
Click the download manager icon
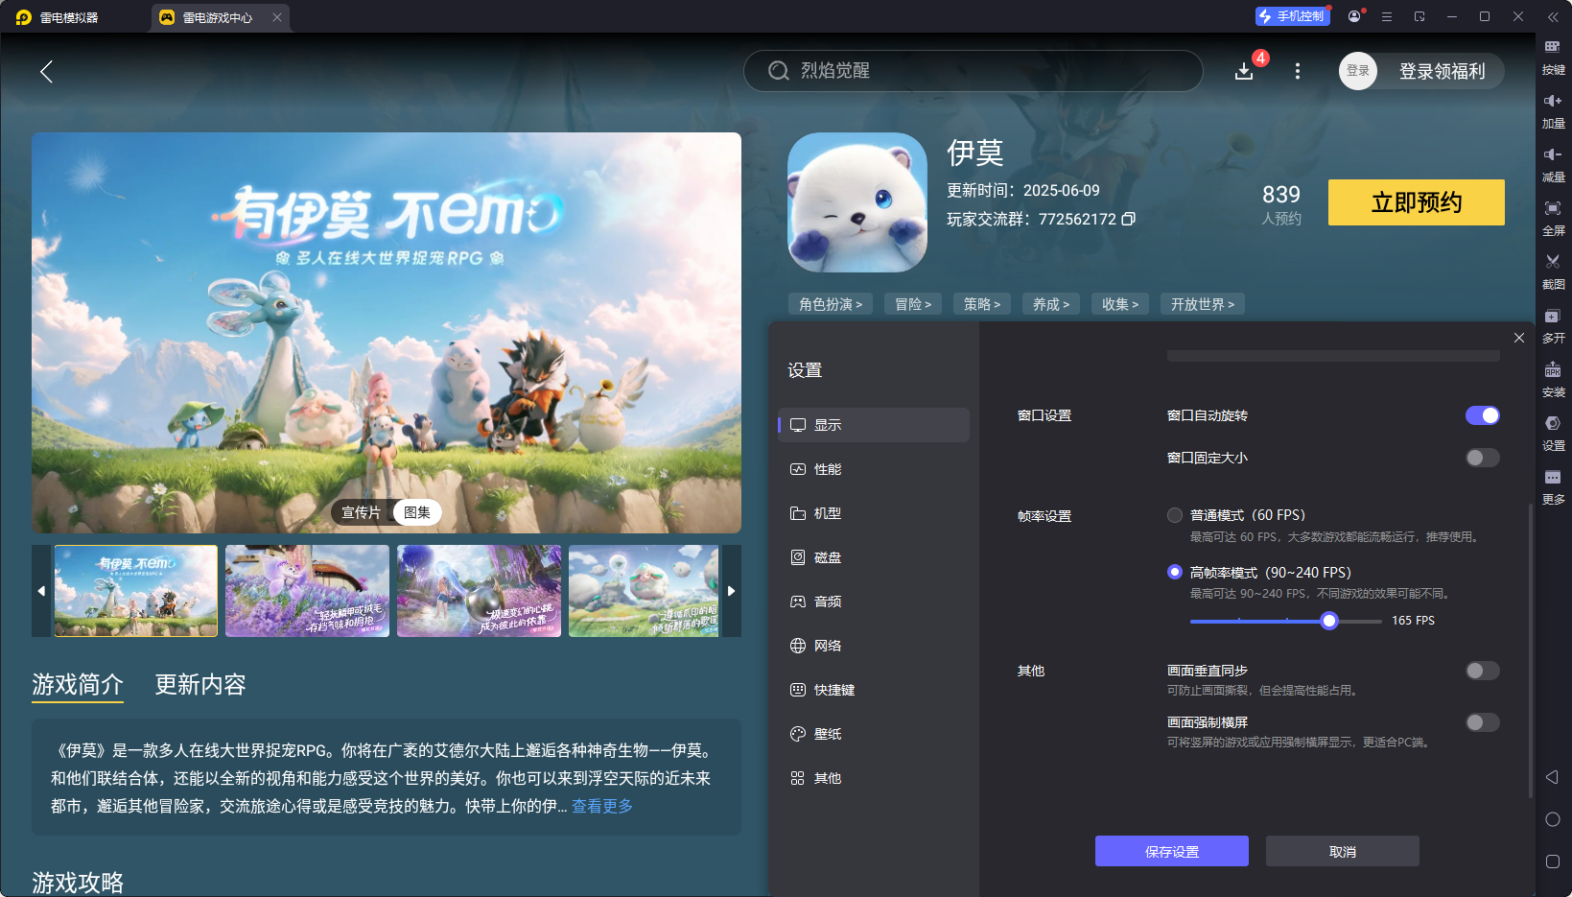tap(1244, 71)
